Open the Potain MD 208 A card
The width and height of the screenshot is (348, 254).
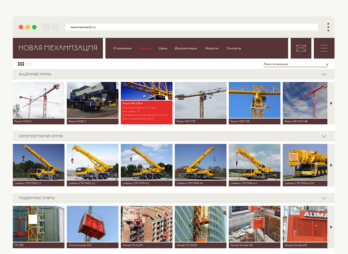(x=146, y=103)
